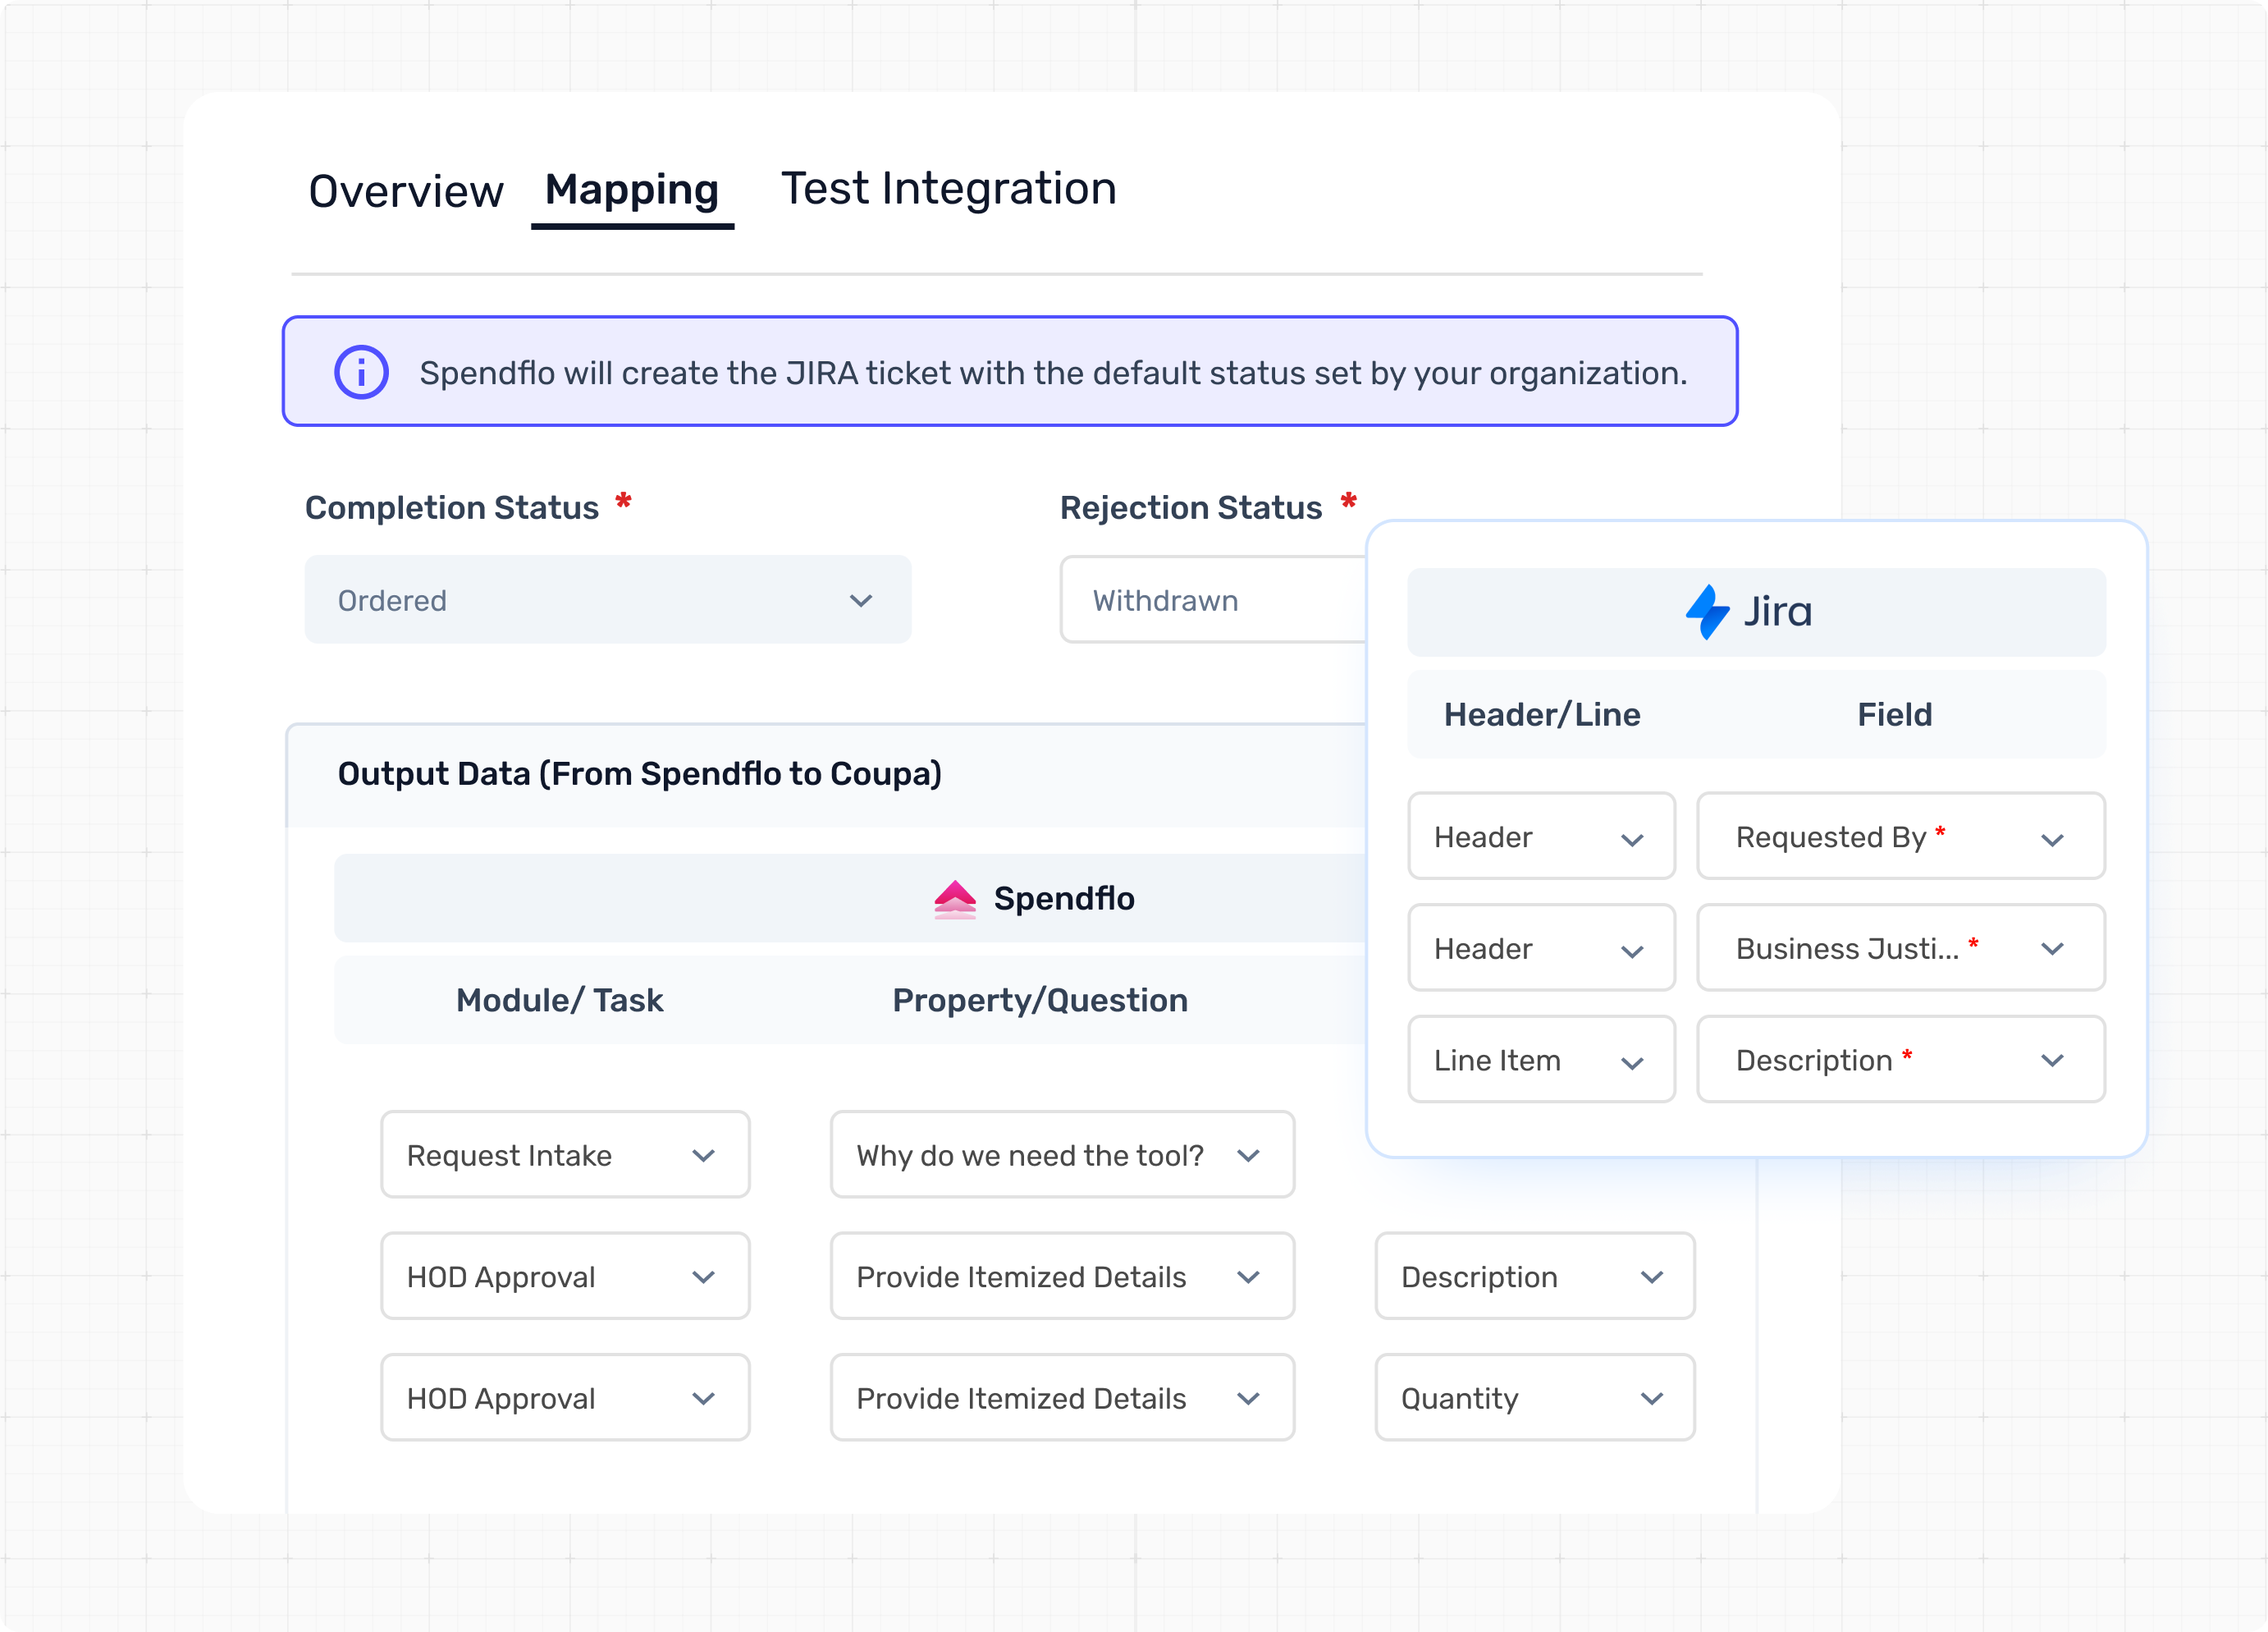Expand the Description dropdown in the Jira panel

click(1900, 1061)
